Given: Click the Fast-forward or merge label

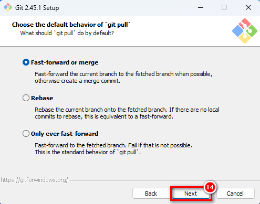Looking at the screenshot, I should pyautogui.click(x=65, y=62).
